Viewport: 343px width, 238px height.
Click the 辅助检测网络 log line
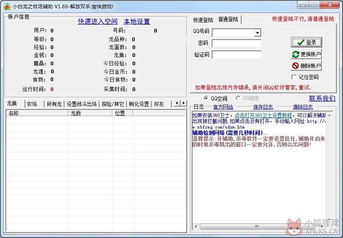229,133
